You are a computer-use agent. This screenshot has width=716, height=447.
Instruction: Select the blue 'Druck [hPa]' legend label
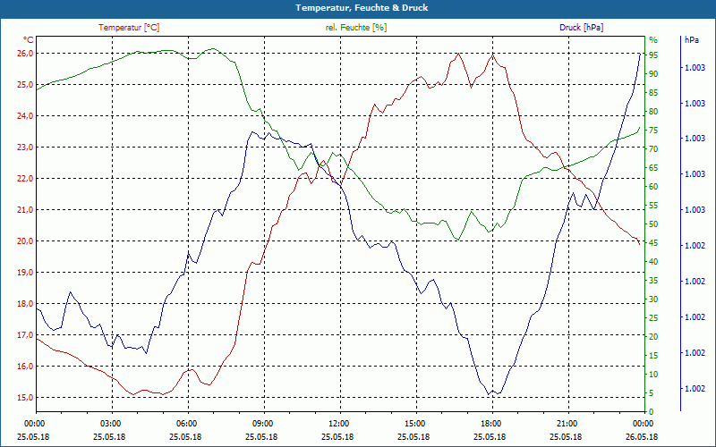pyautogui.click(x=581, y=28)
